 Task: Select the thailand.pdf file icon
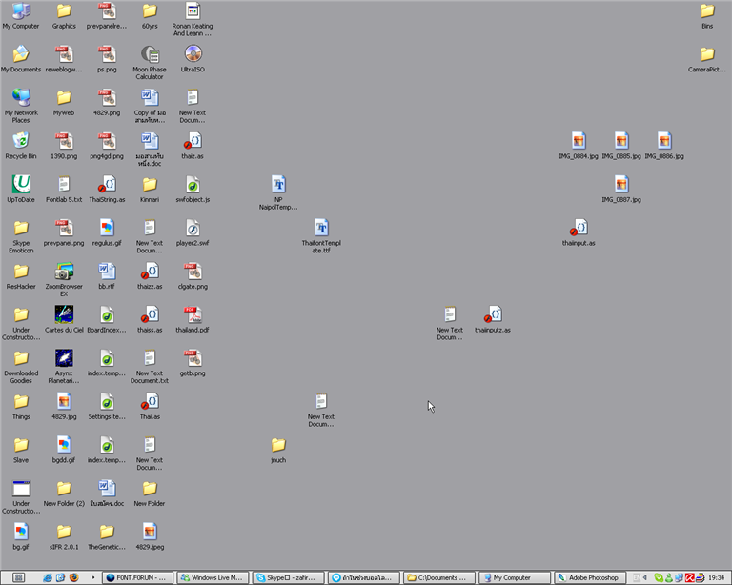point(193,319)
